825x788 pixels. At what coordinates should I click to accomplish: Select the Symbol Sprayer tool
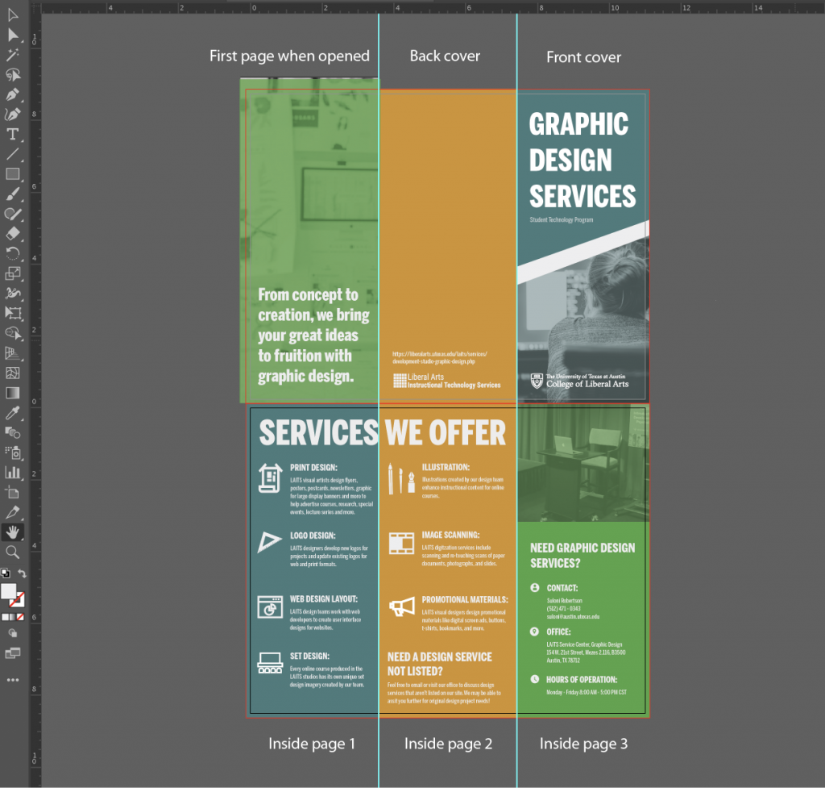pyautogui.click(x=13, y=452)
